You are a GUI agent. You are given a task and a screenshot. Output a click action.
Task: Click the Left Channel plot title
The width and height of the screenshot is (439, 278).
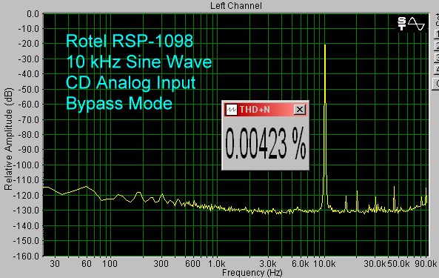tap(236, 6)
